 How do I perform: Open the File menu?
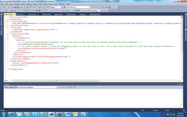(x=2, y=4)
